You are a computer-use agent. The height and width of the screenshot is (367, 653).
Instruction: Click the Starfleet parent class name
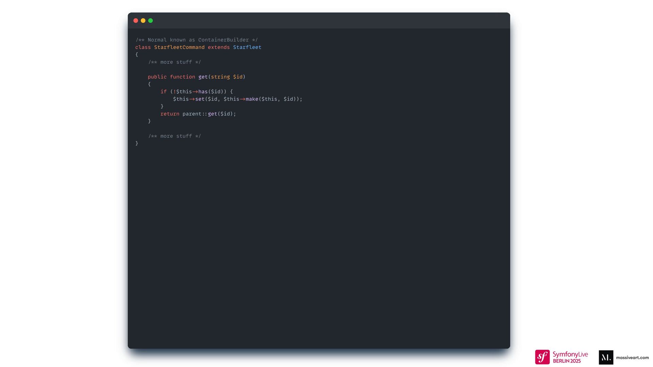pyautogui.click(x=247, y=47)
